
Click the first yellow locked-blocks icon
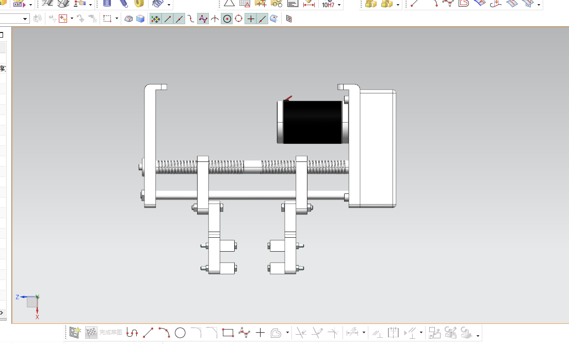point(371,4)
